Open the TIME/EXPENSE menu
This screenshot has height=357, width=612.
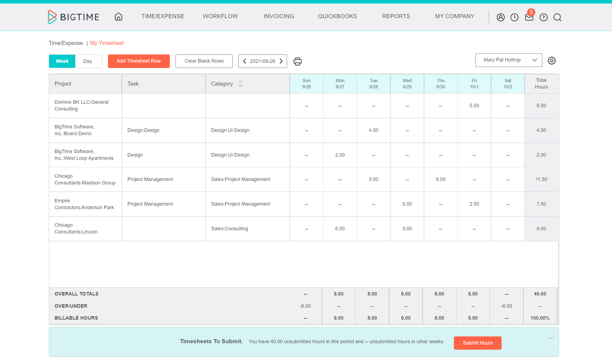pyautogui.click(x=162, y=16)
